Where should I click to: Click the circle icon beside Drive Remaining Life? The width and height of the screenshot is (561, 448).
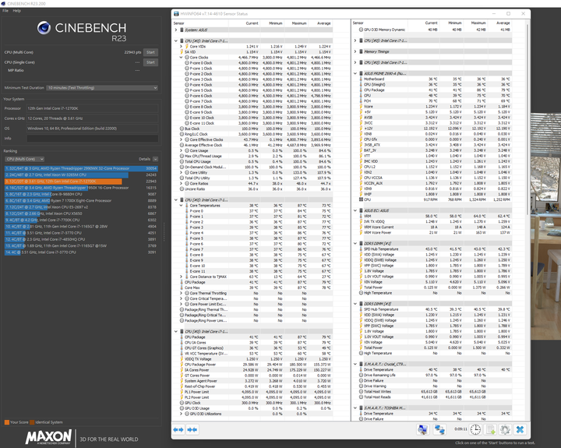pos(361,375)
